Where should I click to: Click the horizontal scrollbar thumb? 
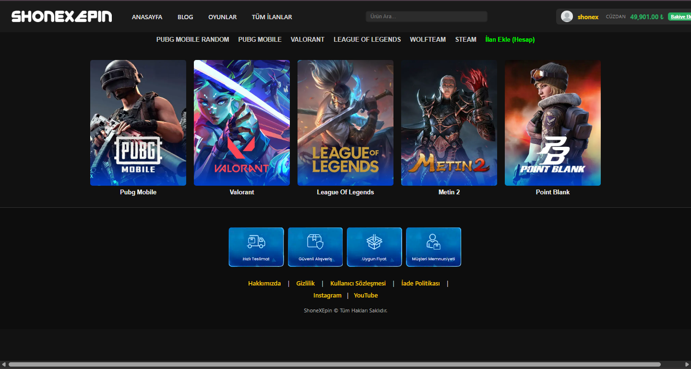[x=334, y=365]
